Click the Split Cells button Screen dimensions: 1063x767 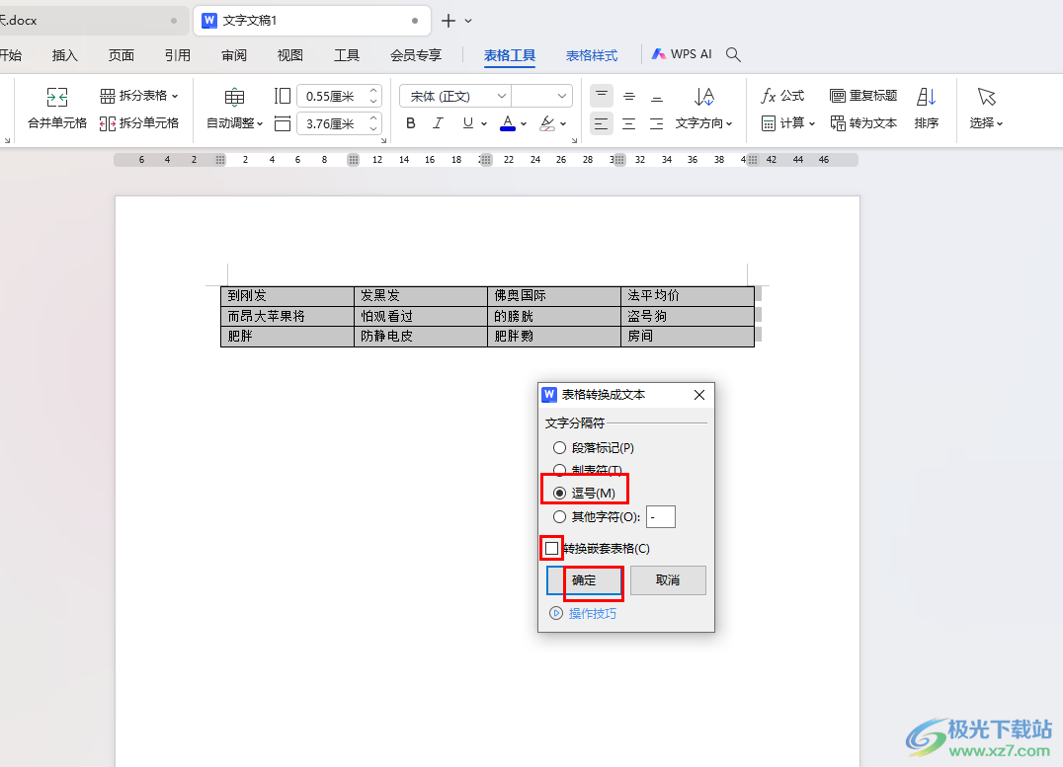pyautogui.click(x=139, y=123)
